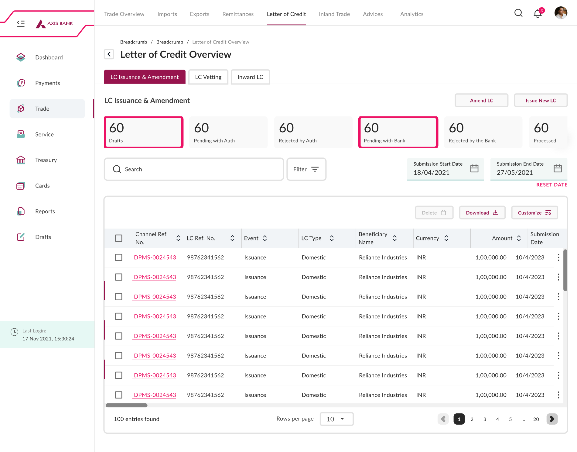
Task: Click the back arrow beside the page title
Action: [x=109, y=54]
